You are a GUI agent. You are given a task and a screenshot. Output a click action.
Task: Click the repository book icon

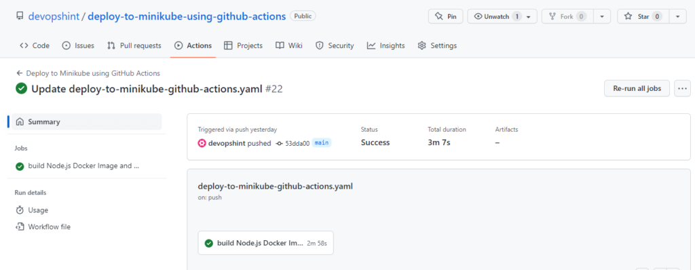click(x=20, y=16)
